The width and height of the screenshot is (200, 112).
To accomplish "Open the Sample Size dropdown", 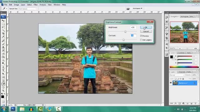I will [28, 9].
